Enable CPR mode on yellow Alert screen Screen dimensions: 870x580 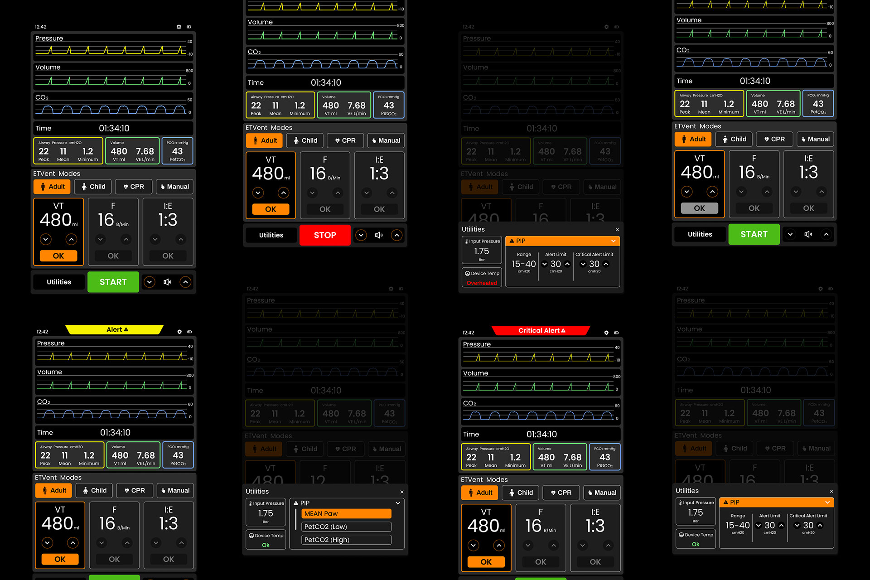[x=135, y=490]
